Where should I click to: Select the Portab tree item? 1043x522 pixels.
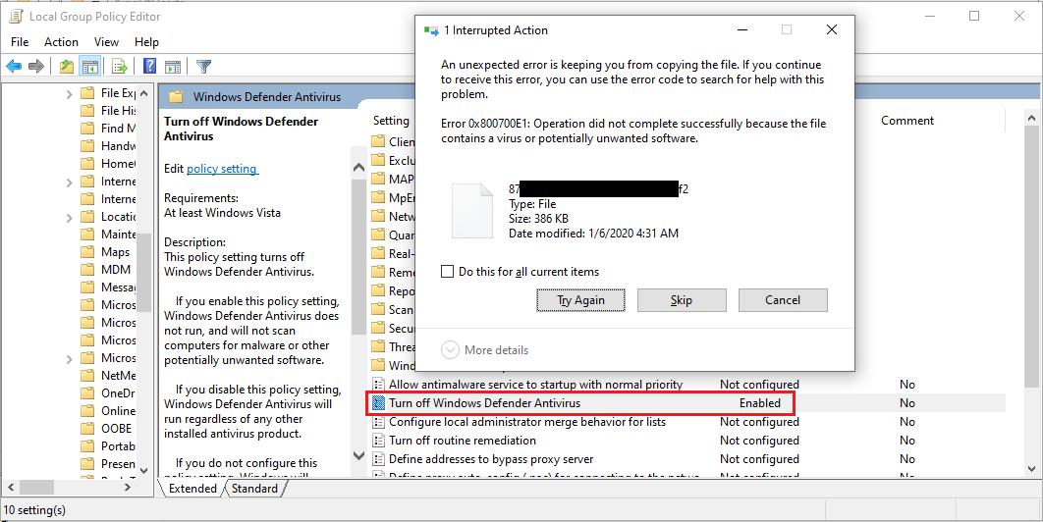point(118,446)
